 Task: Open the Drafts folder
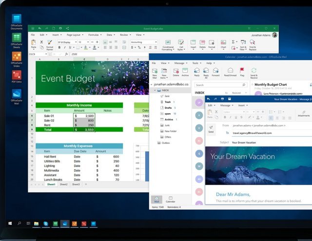click(x=168, y=108)
